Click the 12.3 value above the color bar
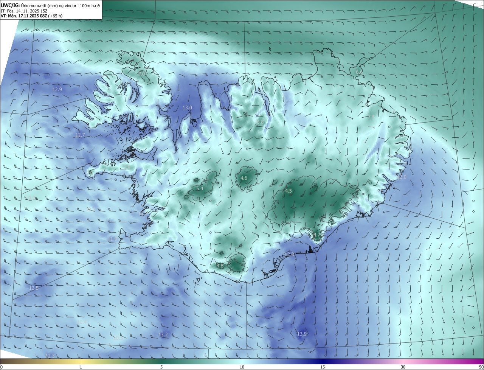Image resolution: width=484 pixels, height=370 pixels. [x=50, y=356]
